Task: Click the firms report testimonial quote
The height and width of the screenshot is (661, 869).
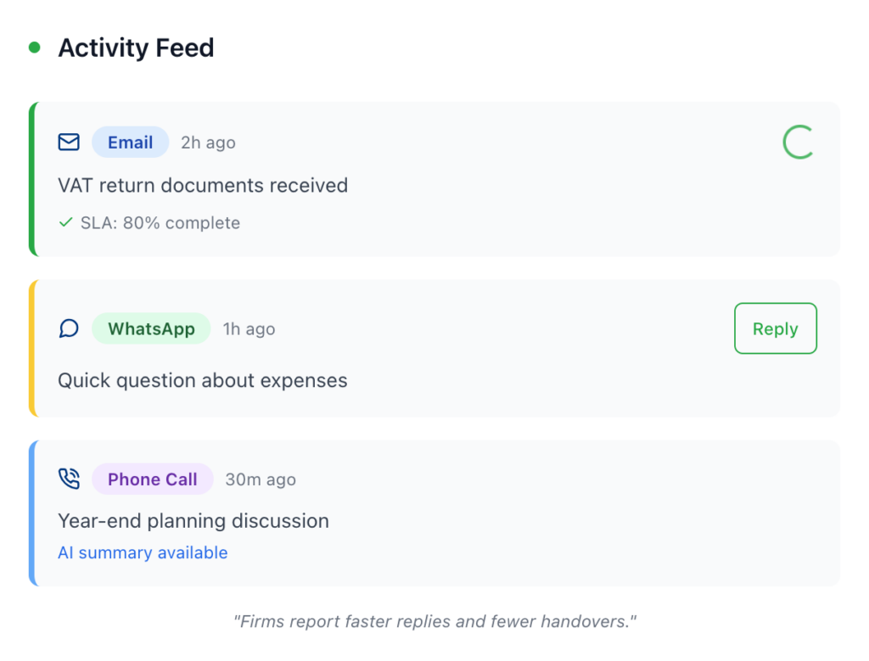Action: pyautogui.click(x=434, y=621)
